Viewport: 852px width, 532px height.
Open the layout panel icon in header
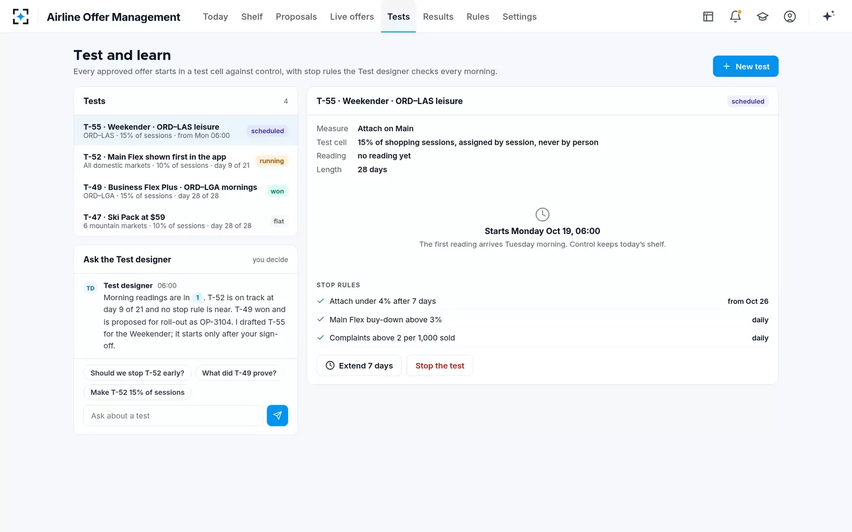point(708,17)
